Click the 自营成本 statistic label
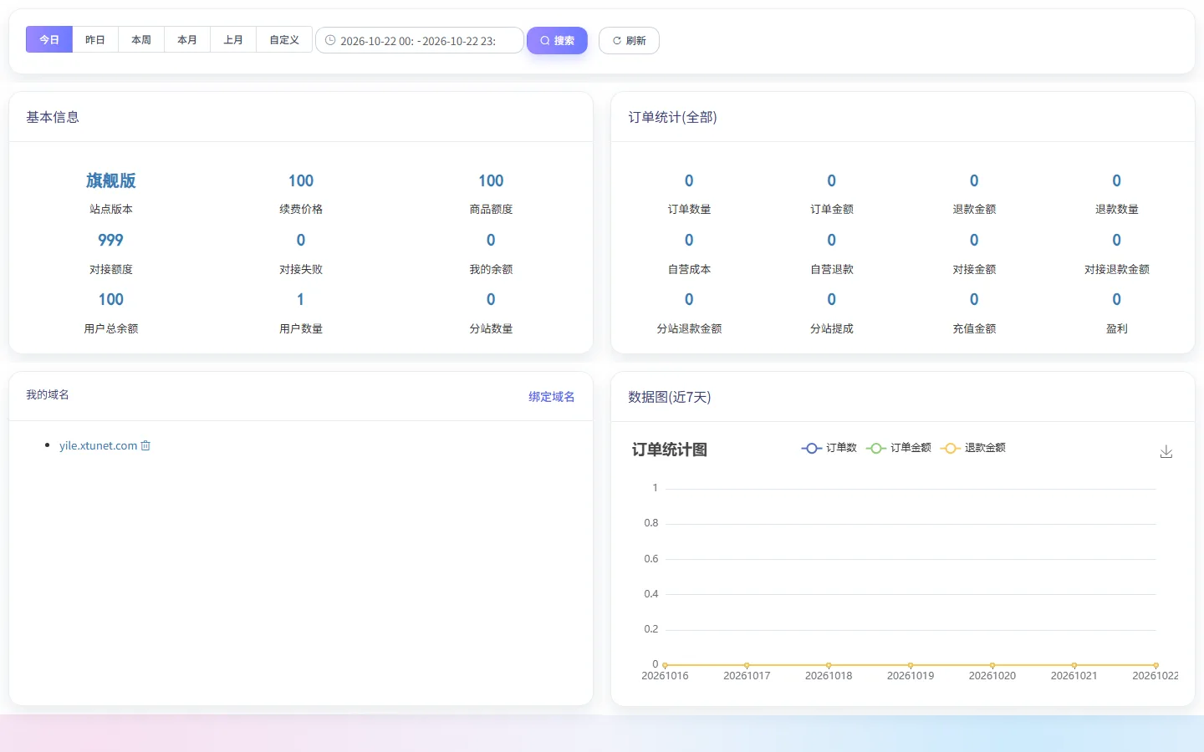1204x752 pixels. coord(689,269)
